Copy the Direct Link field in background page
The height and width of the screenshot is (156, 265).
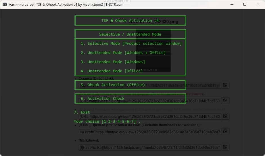pos(225,85)
